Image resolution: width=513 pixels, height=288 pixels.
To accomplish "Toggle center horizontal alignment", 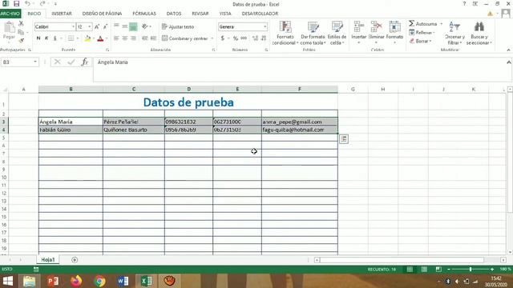I will coord(125,38).
